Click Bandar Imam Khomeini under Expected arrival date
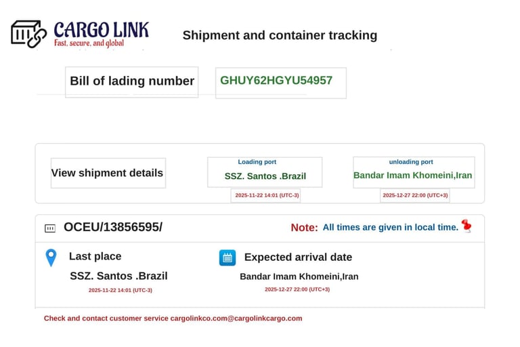The image size is (520, 347). click(x=299, y=277)
